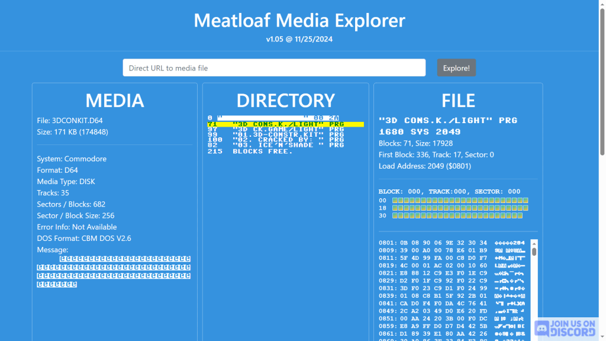
Task: Open the "3D CK.GAME/LIGHT" PRG file entry
Action: [276, 130]
